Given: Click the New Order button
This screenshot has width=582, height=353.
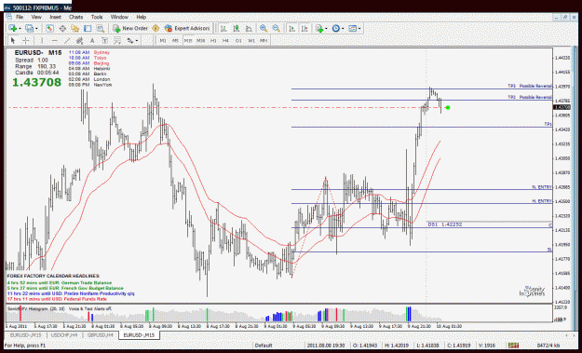Looking at the screenshot, I should coord(130,28).
